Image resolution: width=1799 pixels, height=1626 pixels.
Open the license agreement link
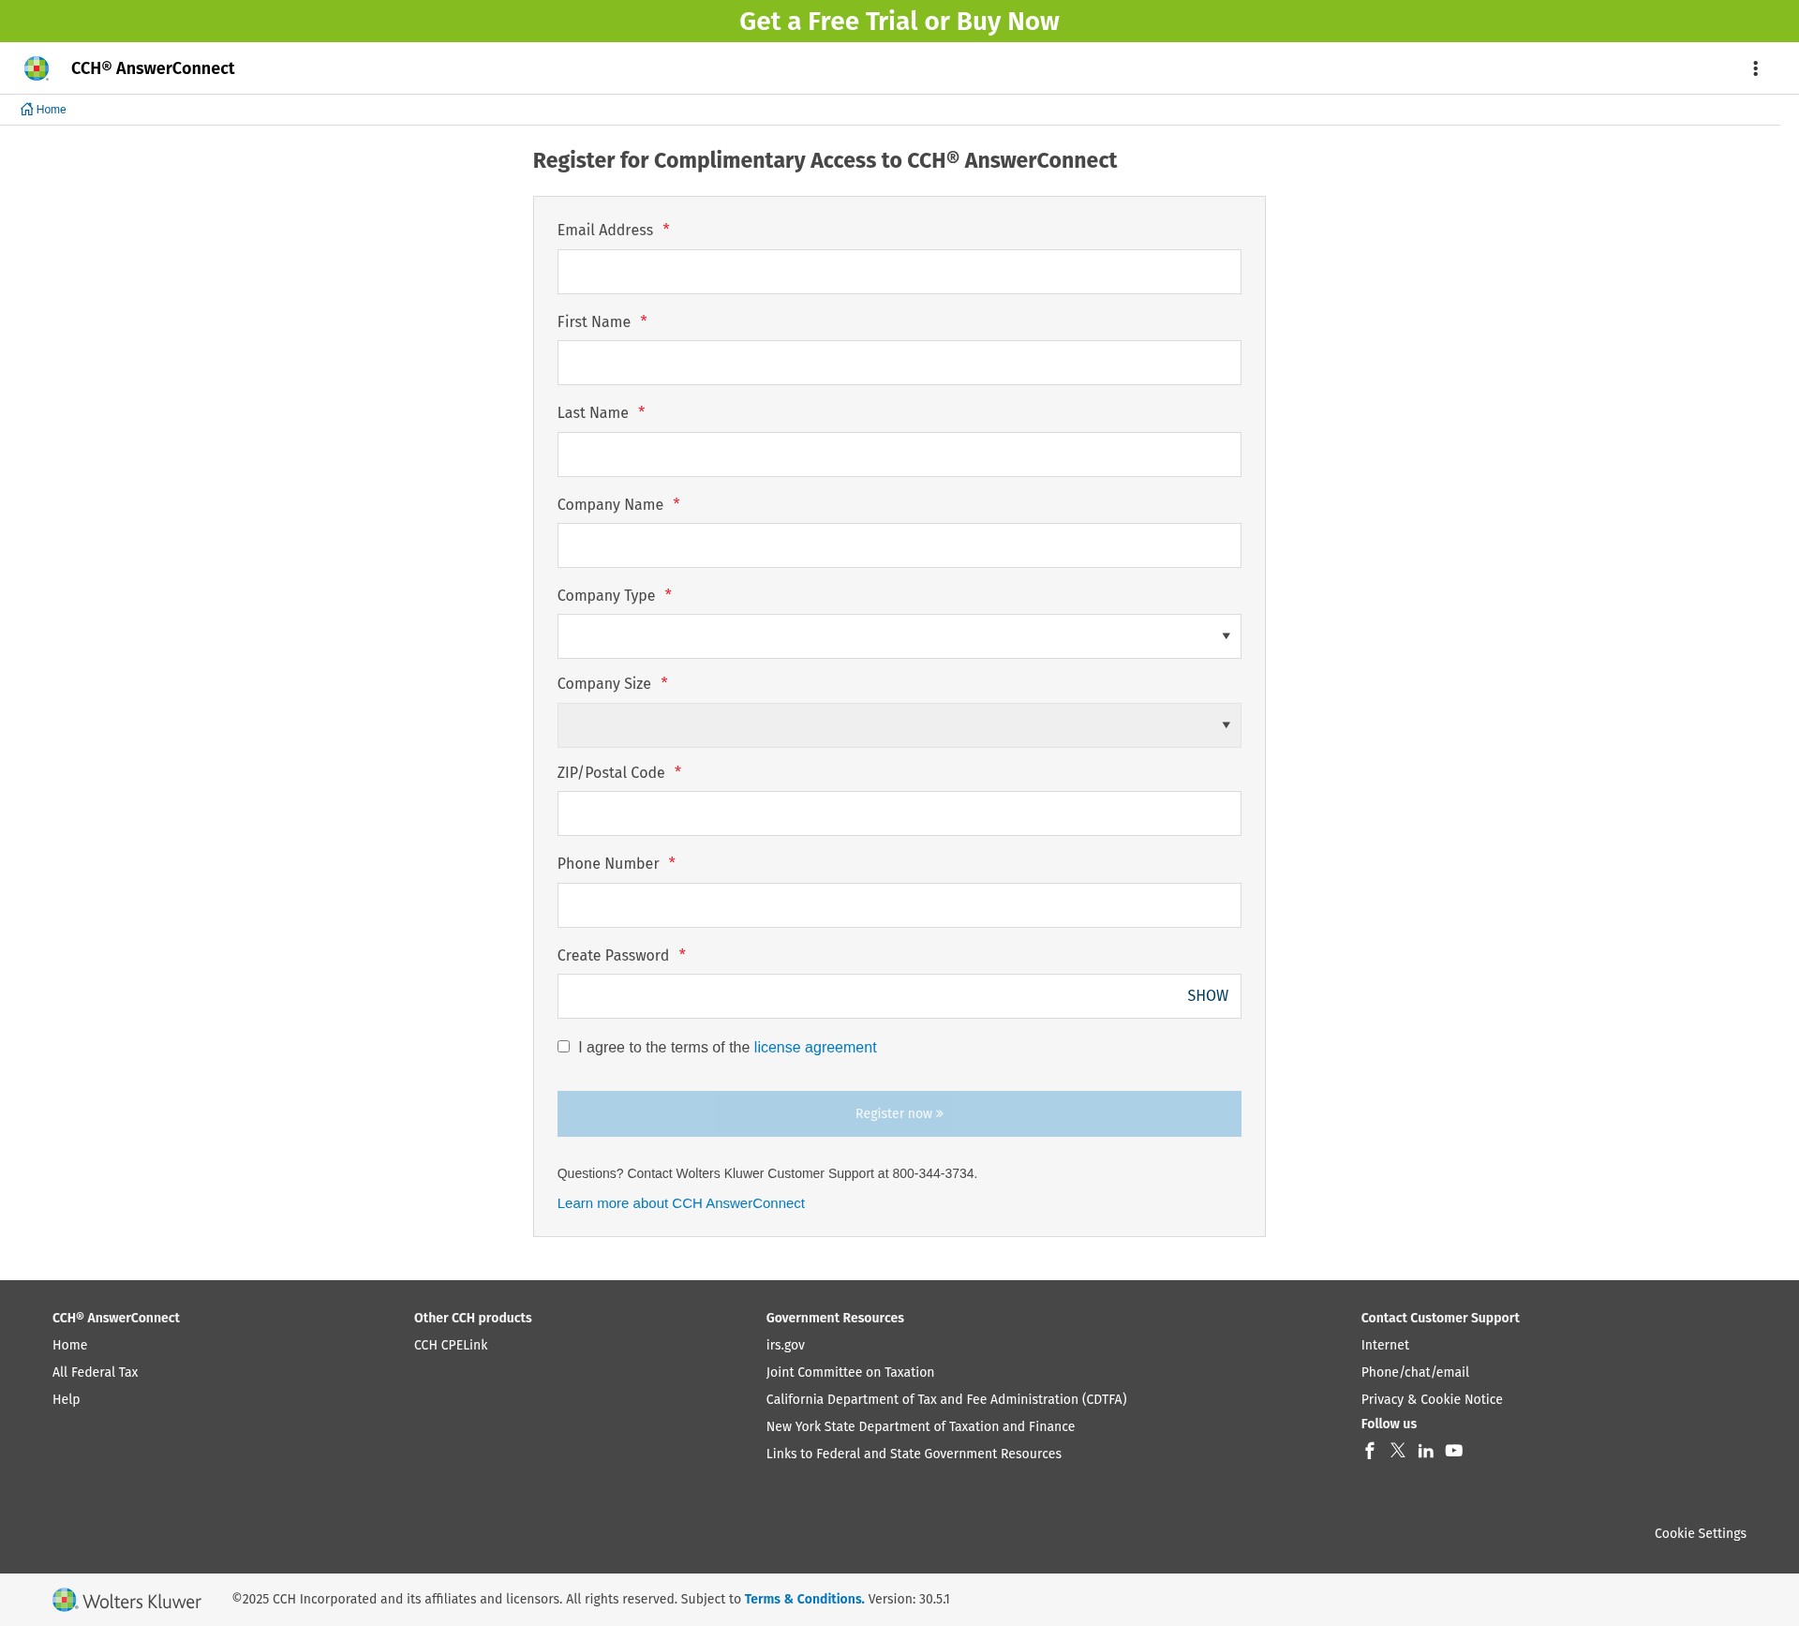coord(815,1048)
